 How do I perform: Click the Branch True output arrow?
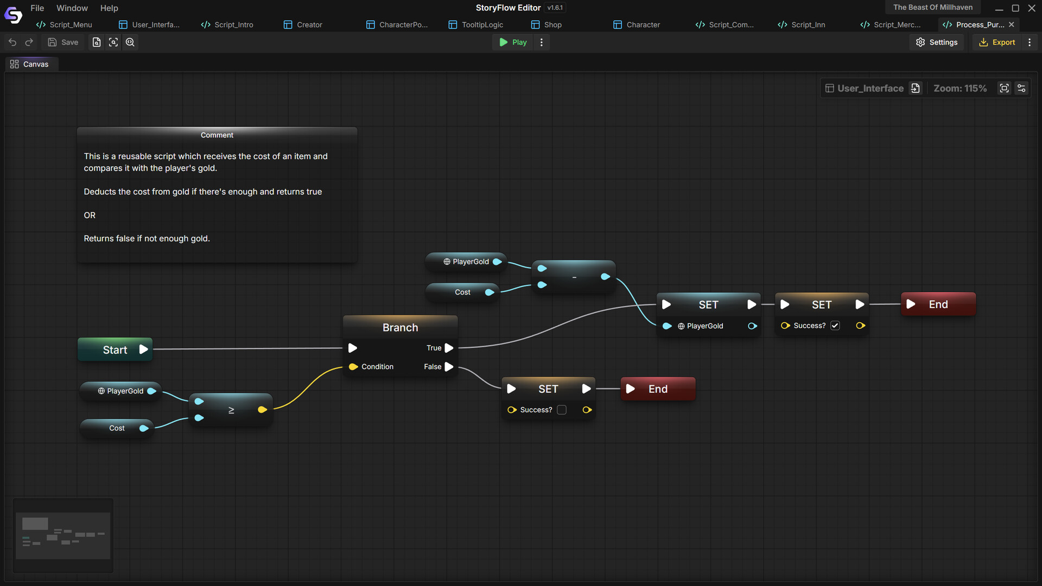[x=449, y=348]
